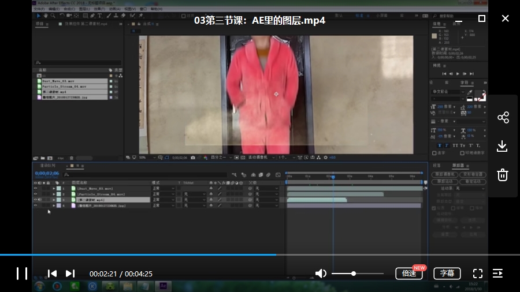The width and height of the screenshot is (520, 292).
Task: Select the Clone Stamp tool
Action: coord(116,16)
